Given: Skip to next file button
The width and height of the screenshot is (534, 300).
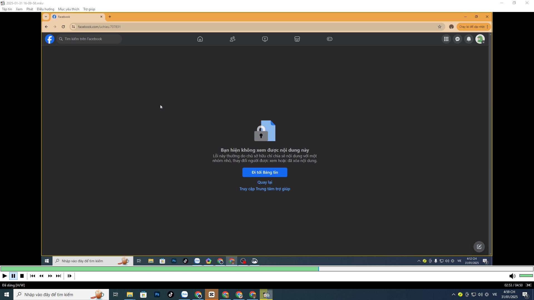Looking at the screenshot, I should [58, 276].
